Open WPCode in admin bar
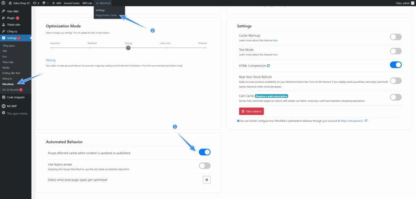Screen dimensions: 416x199 [x=87, y=3]
